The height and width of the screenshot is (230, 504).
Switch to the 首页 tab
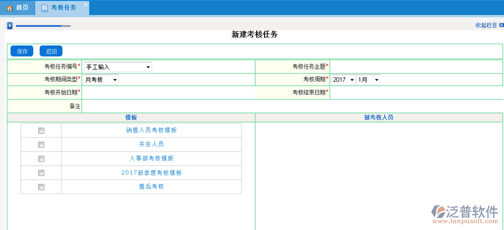[17, 8]
